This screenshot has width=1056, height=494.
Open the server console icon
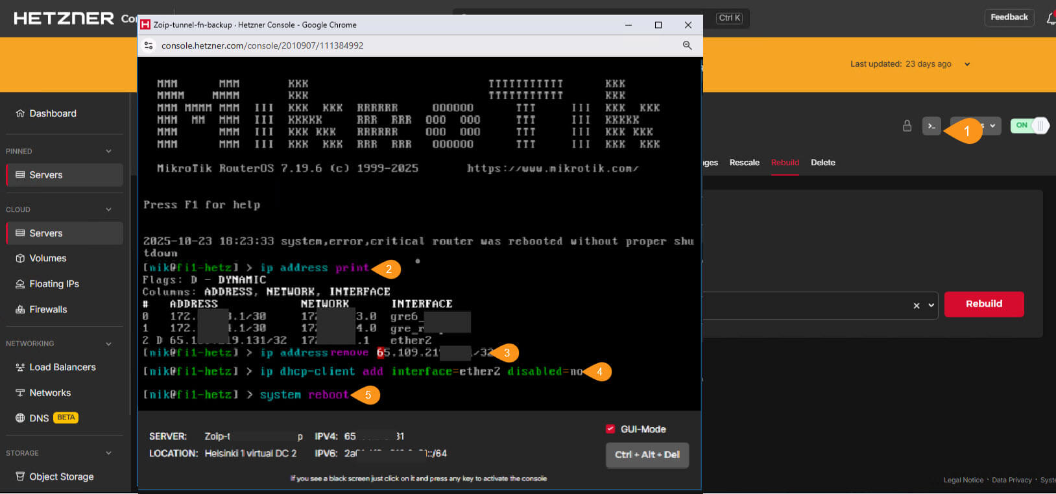(x=931, y=126)
